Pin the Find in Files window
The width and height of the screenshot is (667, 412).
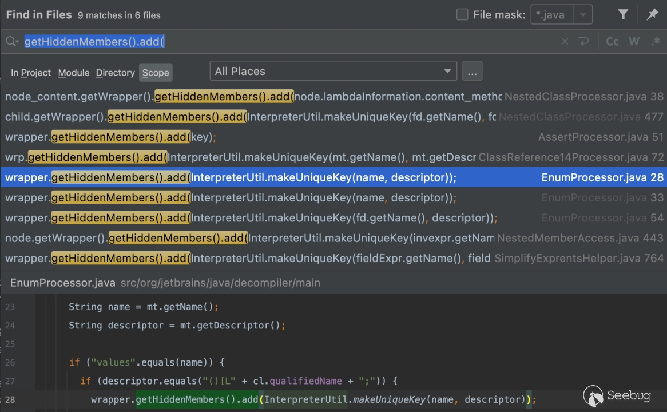(x=652, y=15)
